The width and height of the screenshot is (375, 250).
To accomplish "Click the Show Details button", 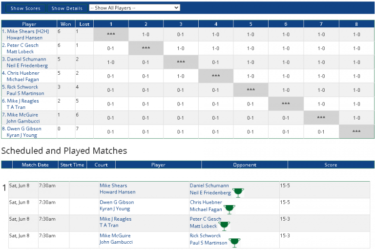I will click(x=67, y=8).
